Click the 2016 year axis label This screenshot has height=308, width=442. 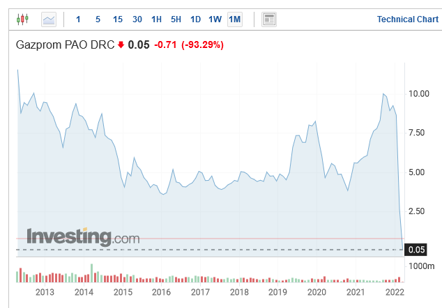[161, 292]
